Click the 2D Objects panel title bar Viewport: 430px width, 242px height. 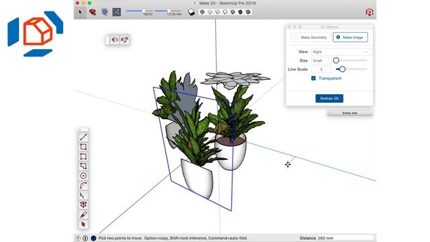tap(329, 27)
